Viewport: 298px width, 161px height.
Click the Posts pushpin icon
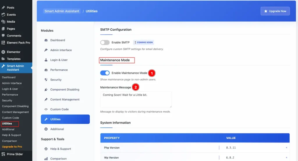click(x=3, y=8)
